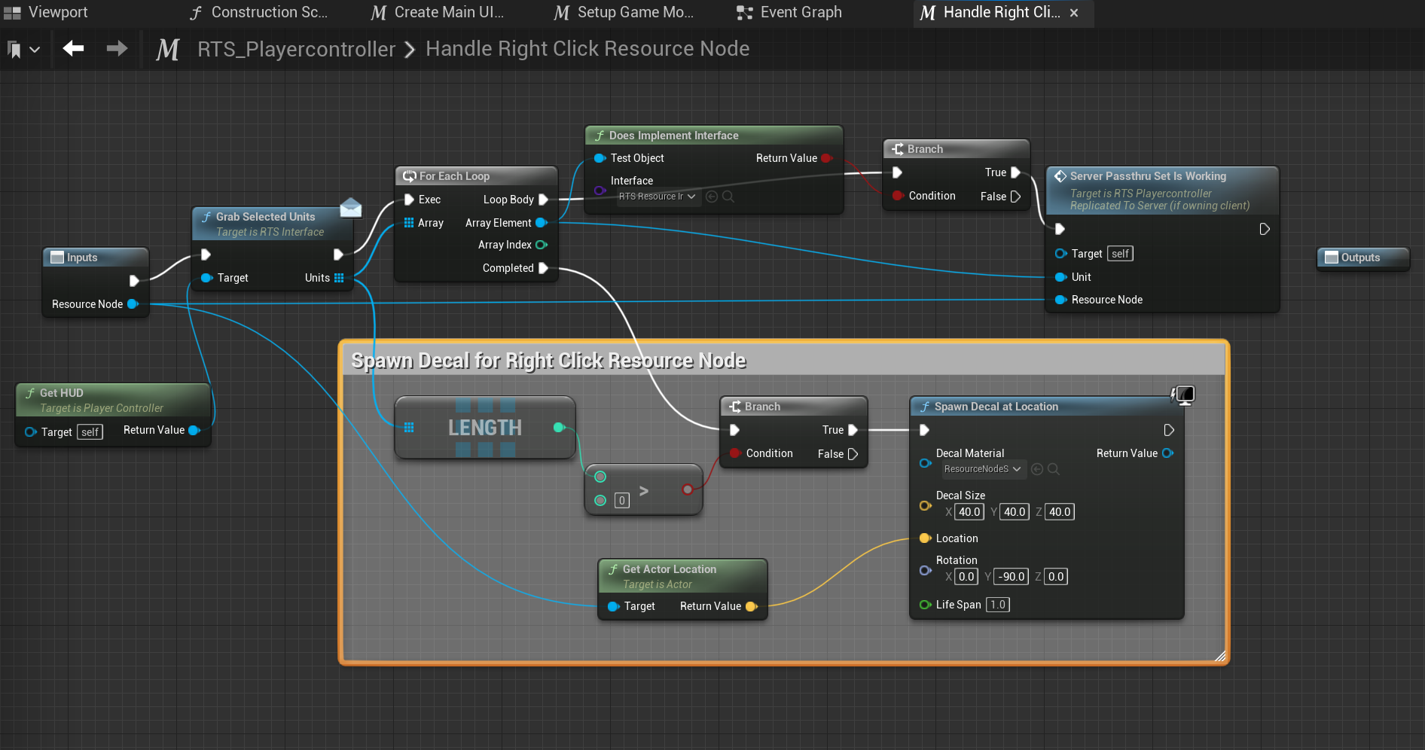This screenshot has height=750, width=1425.
Task: Click the comment box resize handle corner
Action: (x=1220, y=656)
